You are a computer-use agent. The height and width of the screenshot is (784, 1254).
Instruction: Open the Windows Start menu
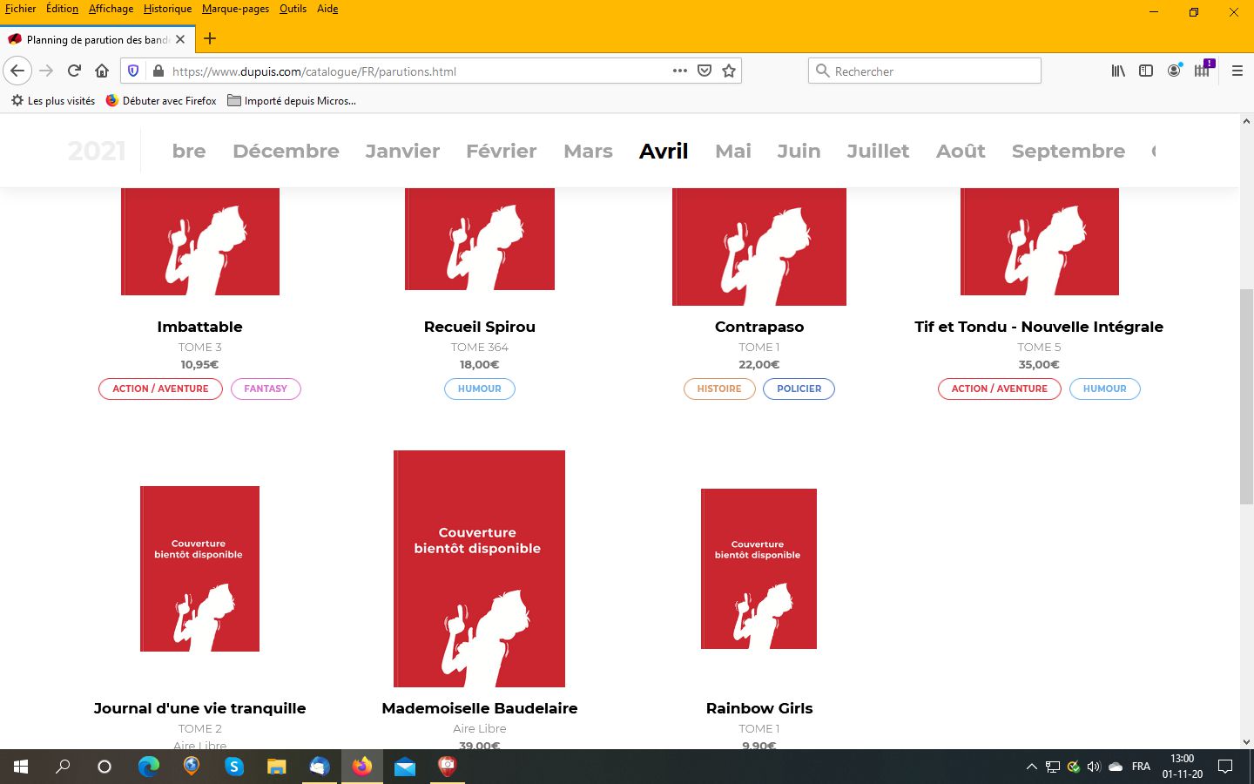[x=21, y=767]
